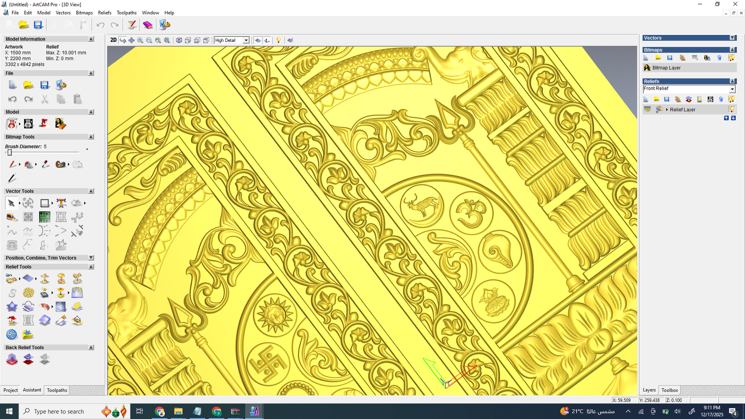Image resolution: width=745 pixels, height=419 pixels.
Task: Click the Create Vector Text tool
Action: point(61,203)
